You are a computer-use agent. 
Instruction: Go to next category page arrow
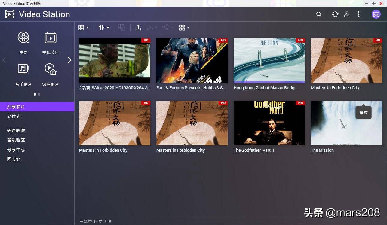pyautogui.click(x=69, y=60)
